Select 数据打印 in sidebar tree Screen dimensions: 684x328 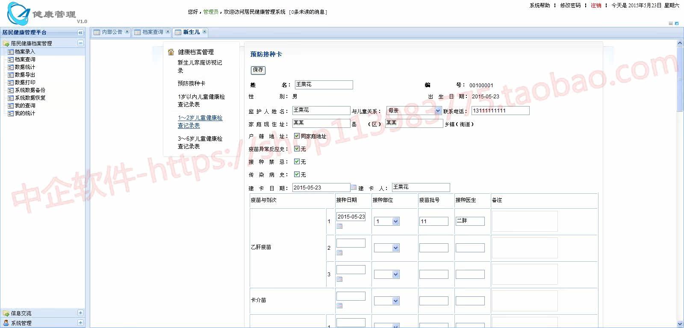[25, 83]
